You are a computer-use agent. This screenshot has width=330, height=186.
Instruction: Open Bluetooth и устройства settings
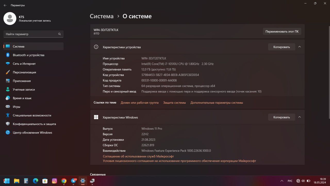(34, 55)
